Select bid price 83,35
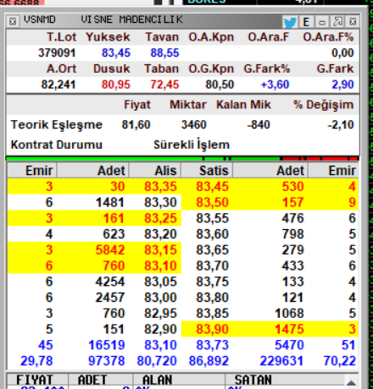The image size is (373, 389). pos(160,187)
